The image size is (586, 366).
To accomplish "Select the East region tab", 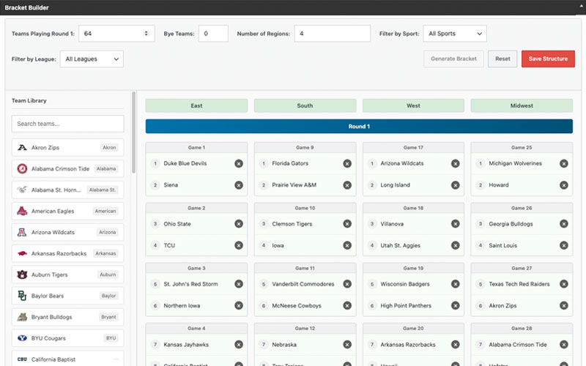I will [x=196, y=105].
